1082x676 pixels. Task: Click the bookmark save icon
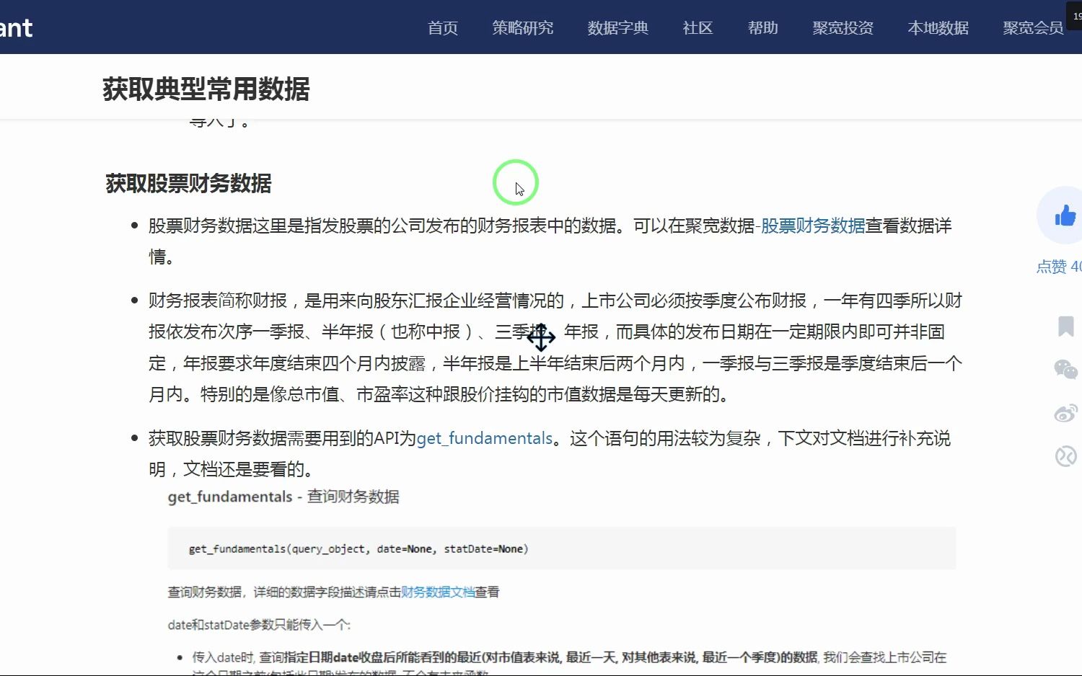[1065, 326]
